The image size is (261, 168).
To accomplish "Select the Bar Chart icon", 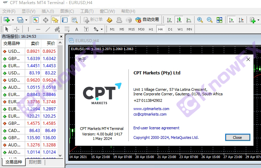I will point(169,20).
